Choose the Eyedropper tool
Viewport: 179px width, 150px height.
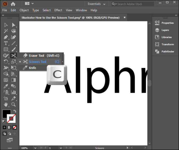(x=6, y=86)
